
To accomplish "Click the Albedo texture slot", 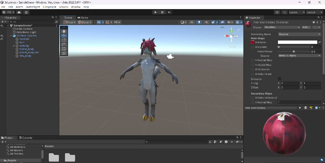I will coord(253,42).
